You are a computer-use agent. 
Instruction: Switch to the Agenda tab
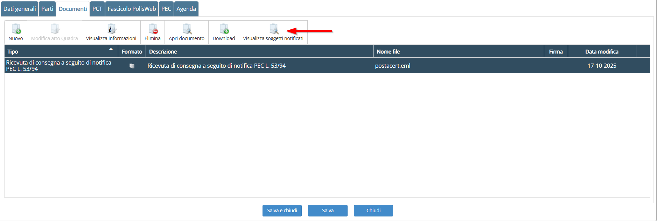186,9
